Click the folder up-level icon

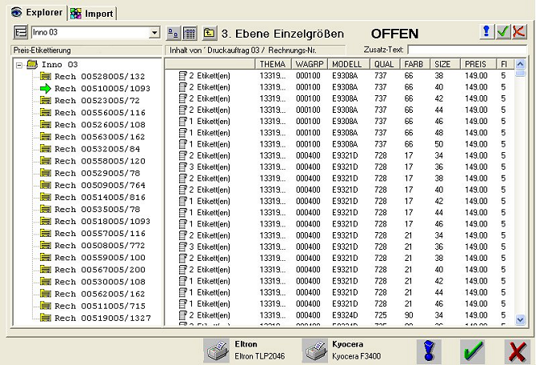click(210, 33)
